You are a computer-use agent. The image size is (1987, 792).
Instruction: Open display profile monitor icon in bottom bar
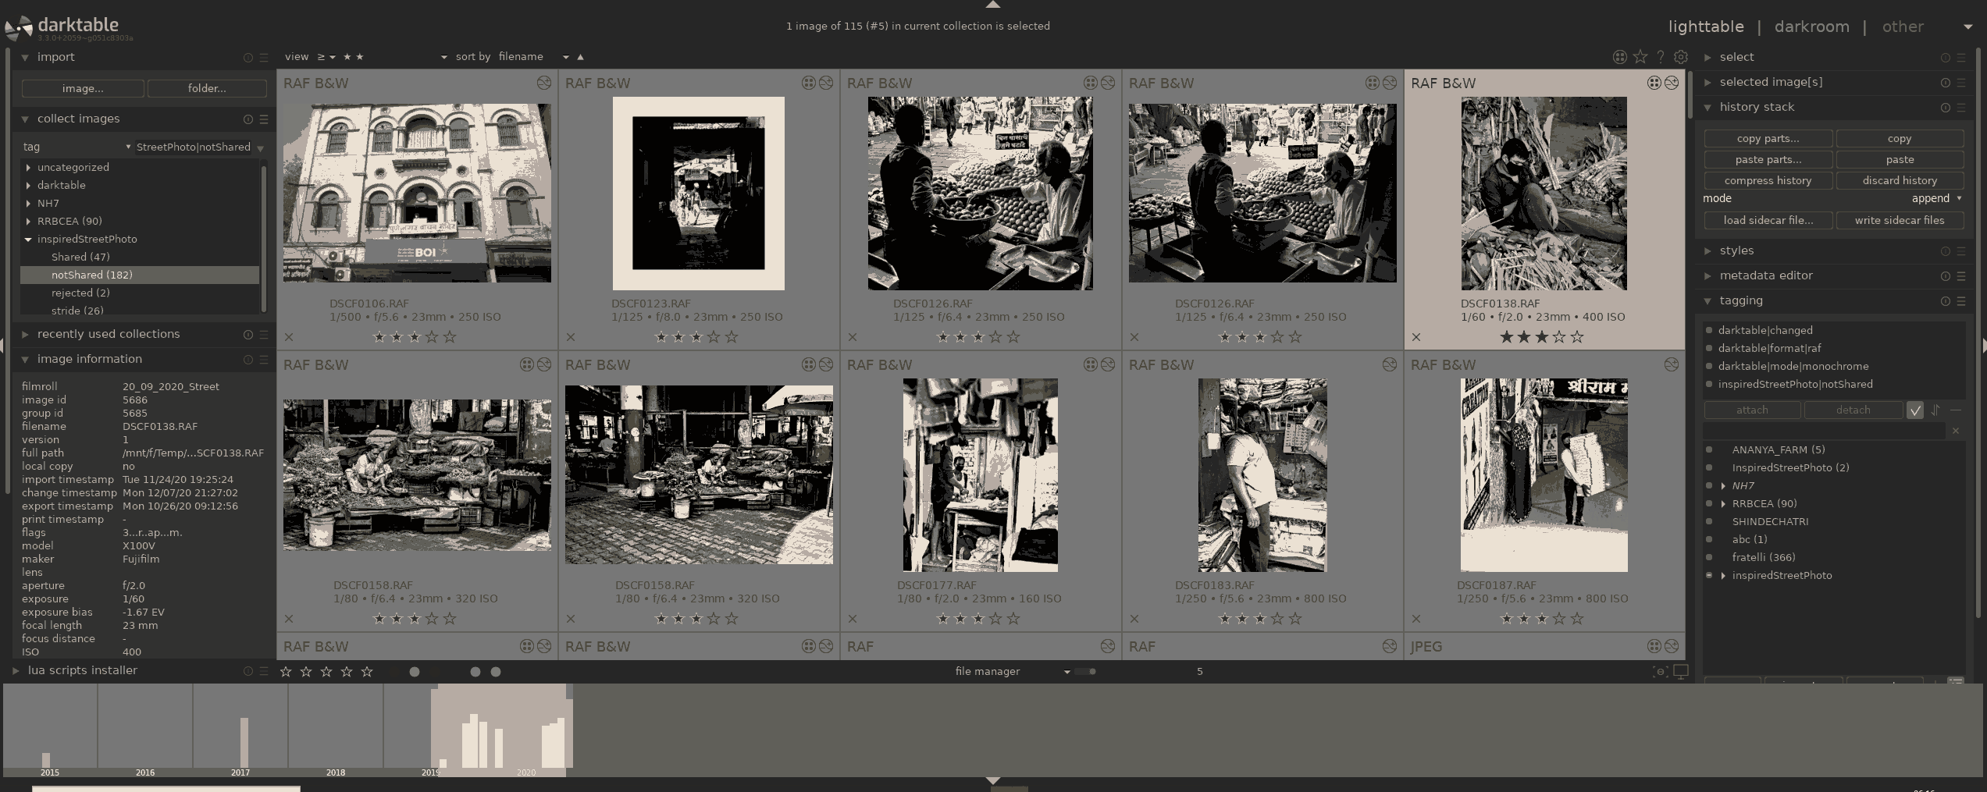pyautogui.click(x=1681, y=672)
